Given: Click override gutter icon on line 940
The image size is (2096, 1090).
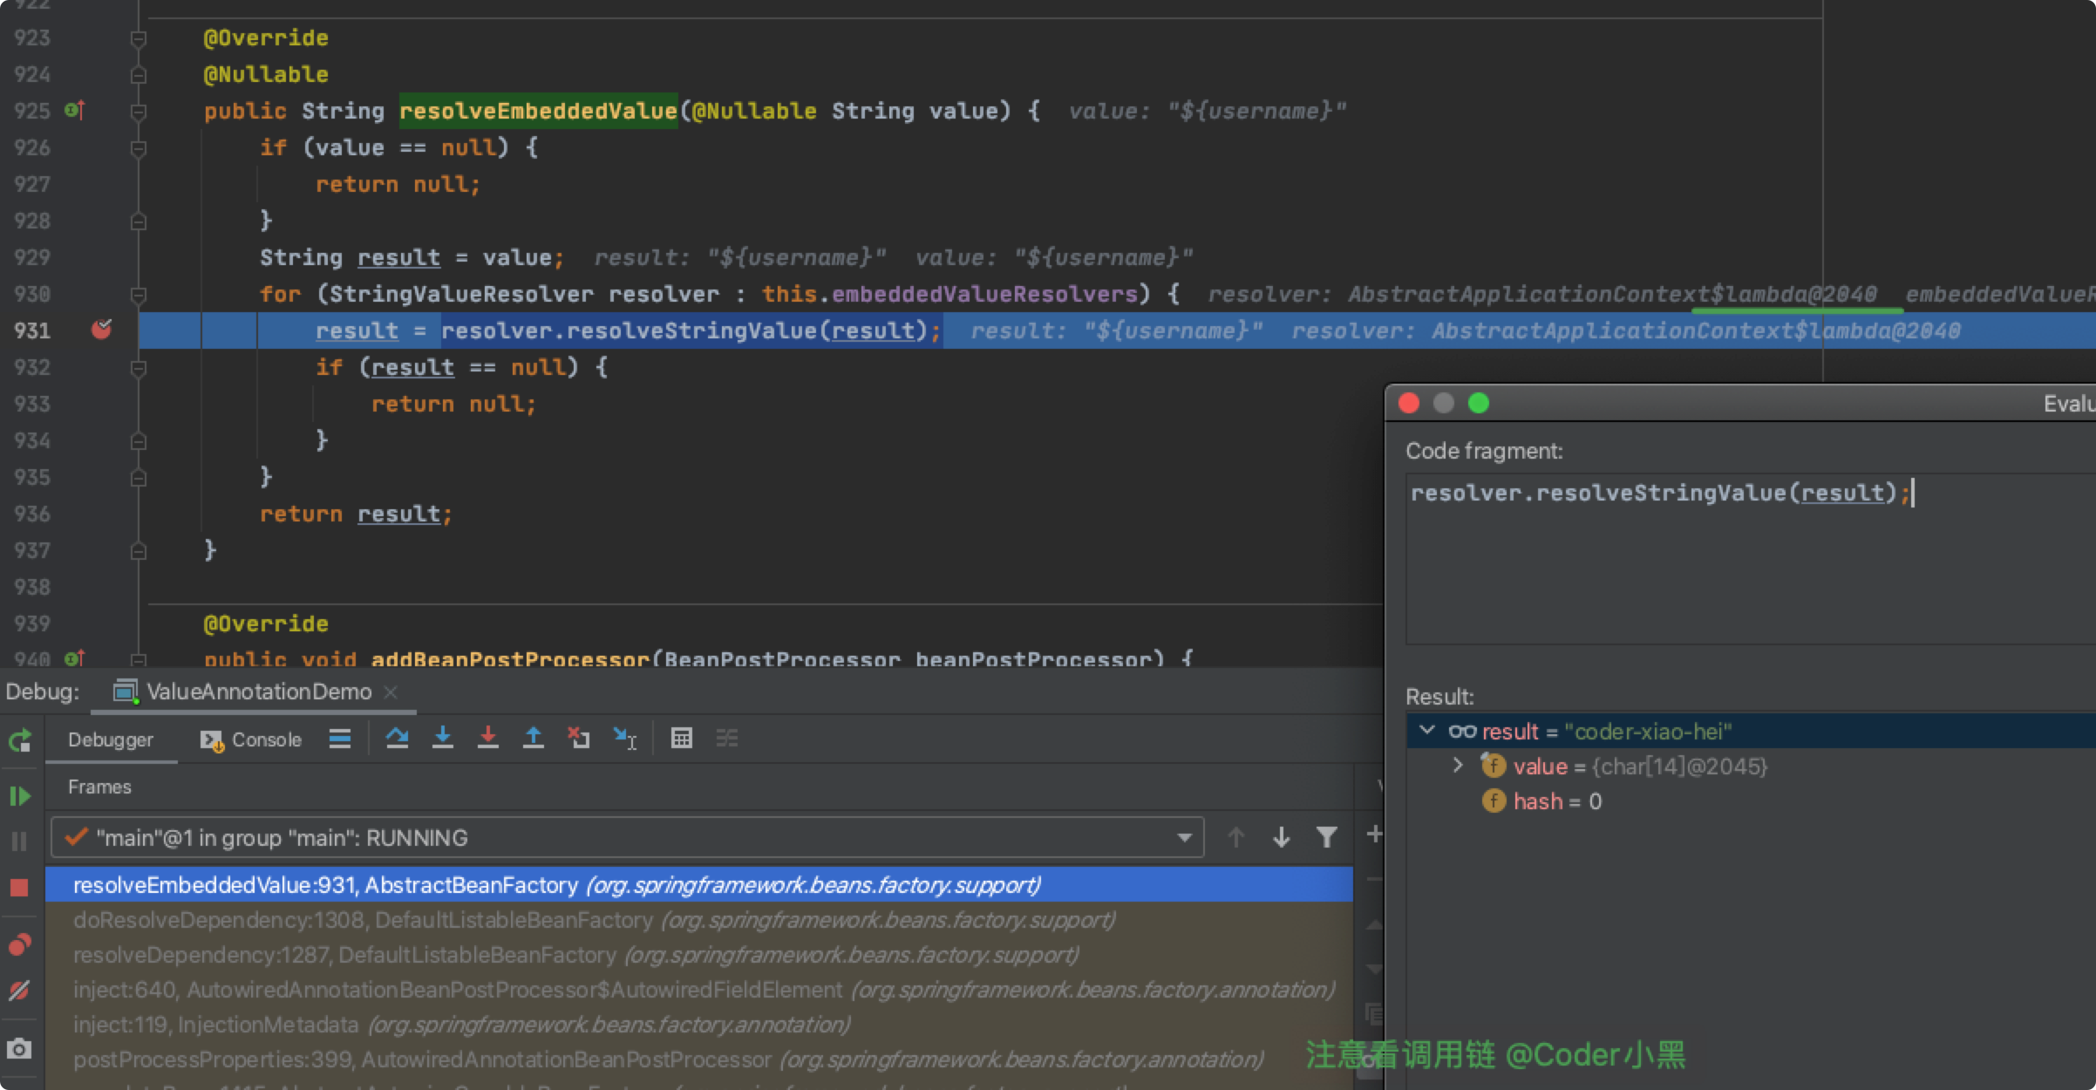Looking at the screenshot, I should [75, 658].
